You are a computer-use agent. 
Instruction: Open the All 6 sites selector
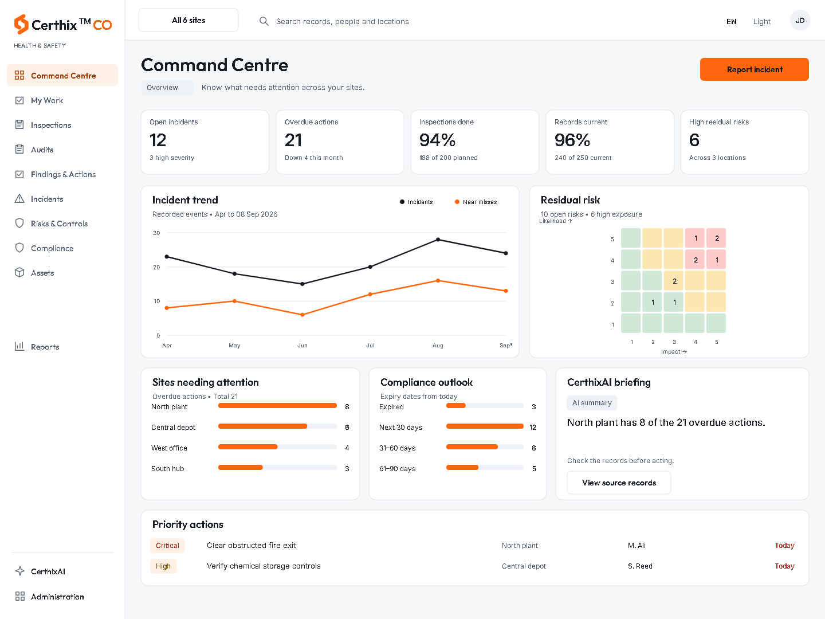pyautogui.click(x=188, y=20)
